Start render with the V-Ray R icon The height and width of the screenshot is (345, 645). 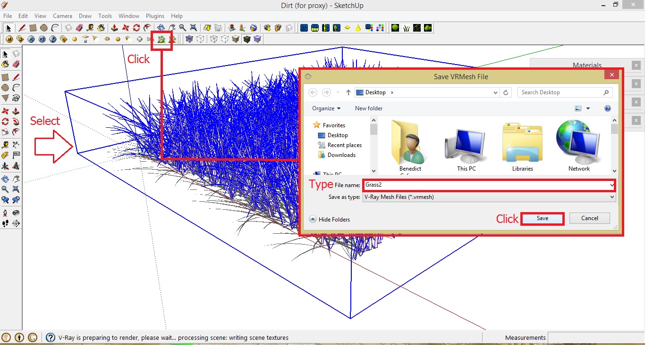tap(31, 39)
